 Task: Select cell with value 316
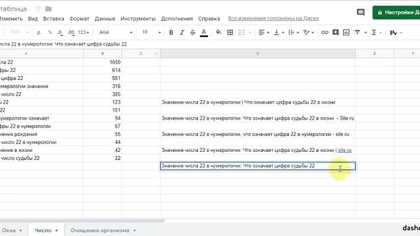[102, 86]
